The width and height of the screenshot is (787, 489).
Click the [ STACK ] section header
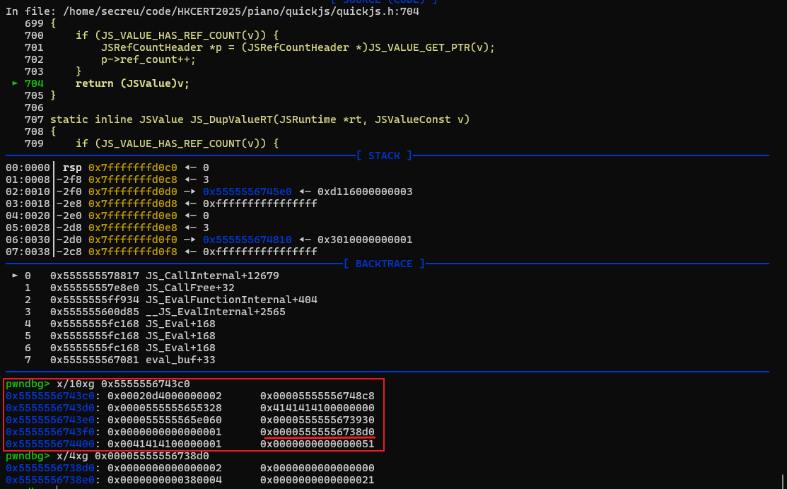[384, 155]
